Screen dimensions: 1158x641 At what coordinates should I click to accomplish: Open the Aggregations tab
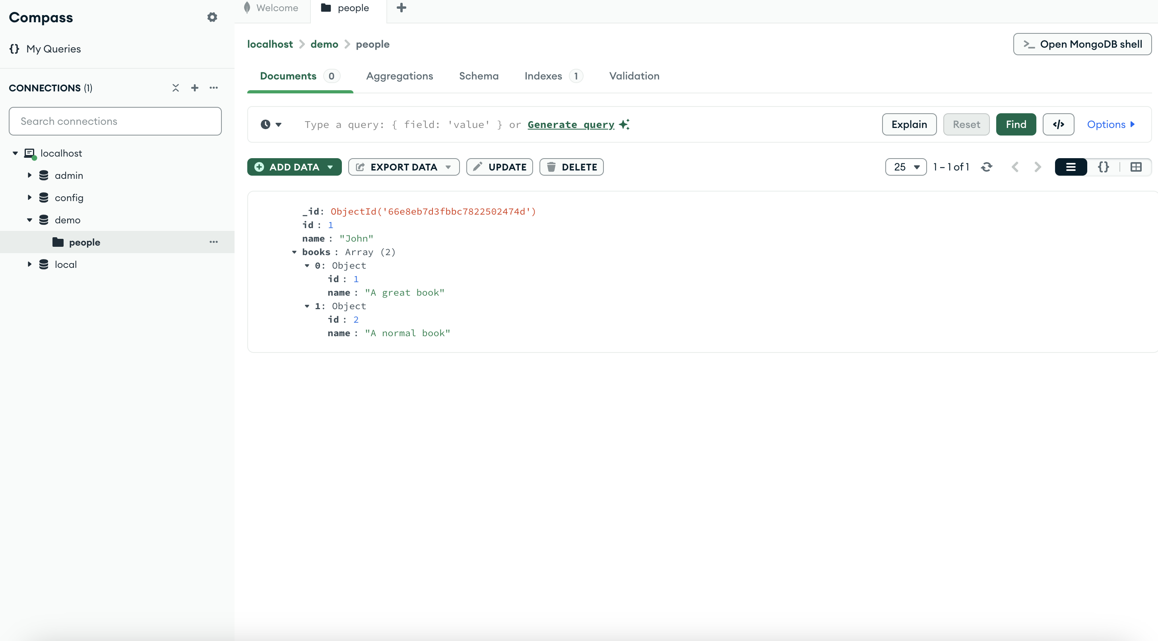[400, 76]
